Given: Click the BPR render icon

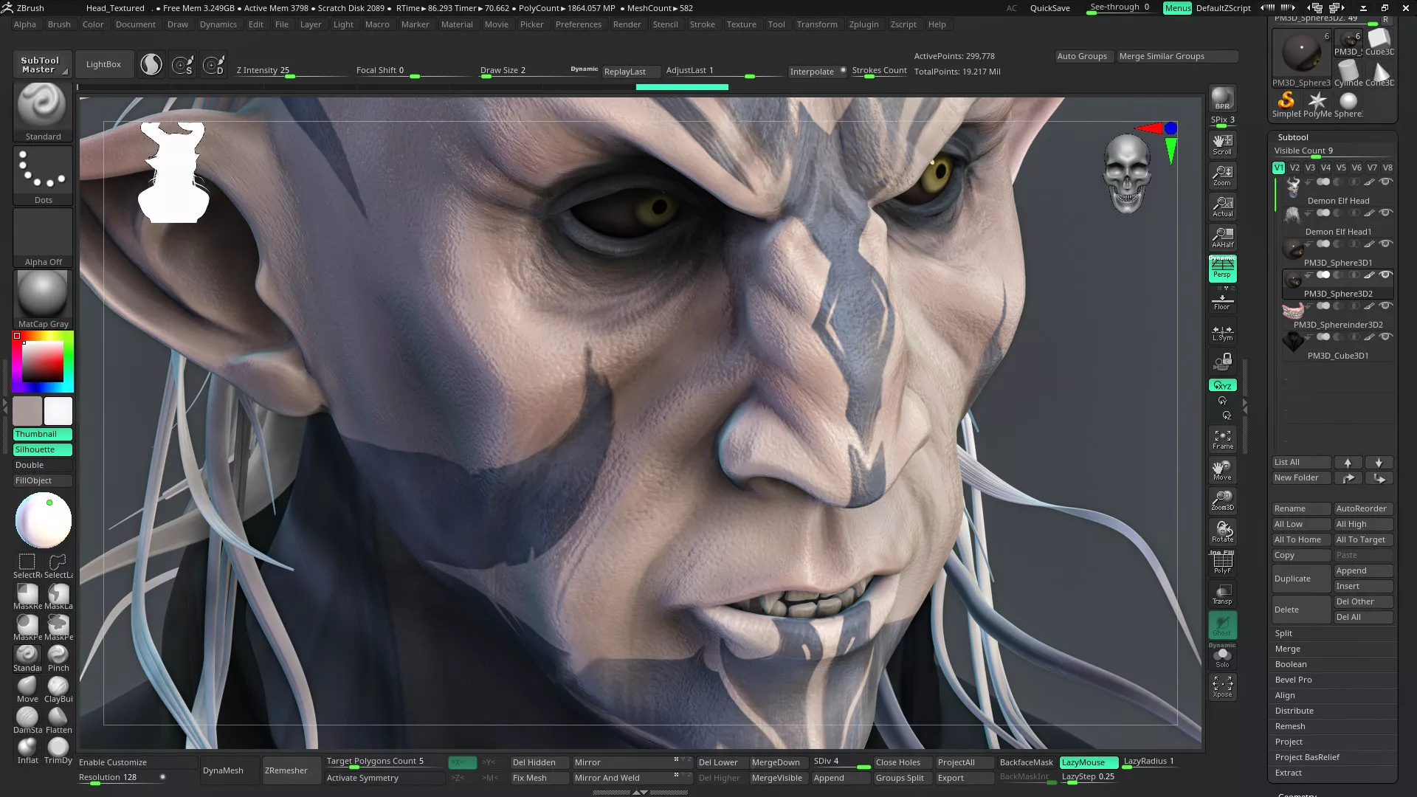Looking at the screenshot, I should tap(1222, 98).
